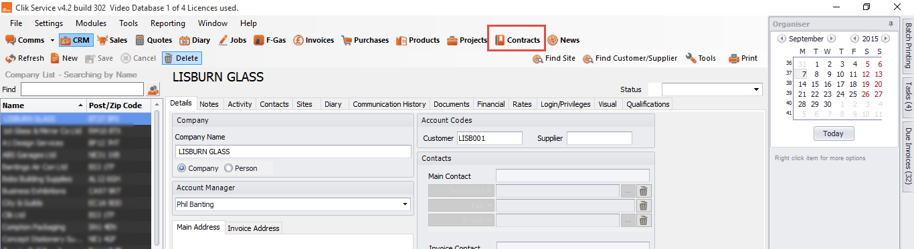This screenshot has height=249, width=914.
Task: Select day 15 in the calendar
Action: click(x=814, y=84)
